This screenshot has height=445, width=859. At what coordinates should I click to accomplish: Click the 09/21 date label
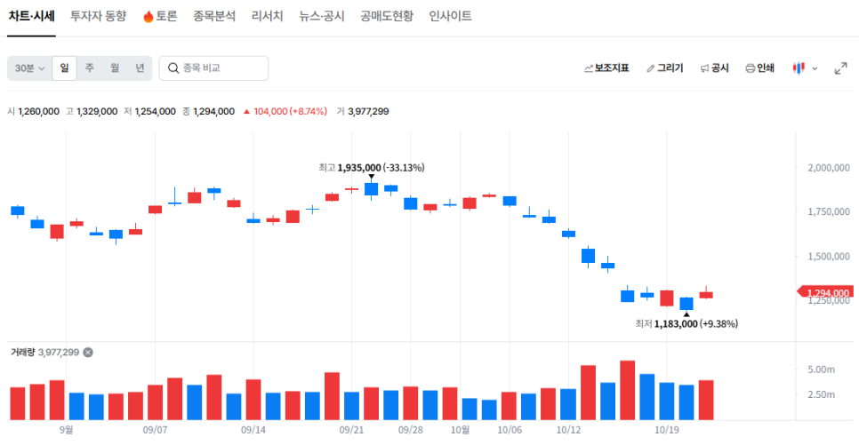click(x=351, y=430)
